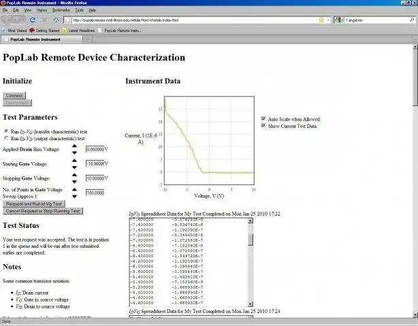Open the search engine selector dropdown

point(338,20)
